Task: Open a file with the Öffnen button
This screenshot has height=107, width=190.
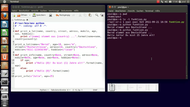Action: click(22, 15)
